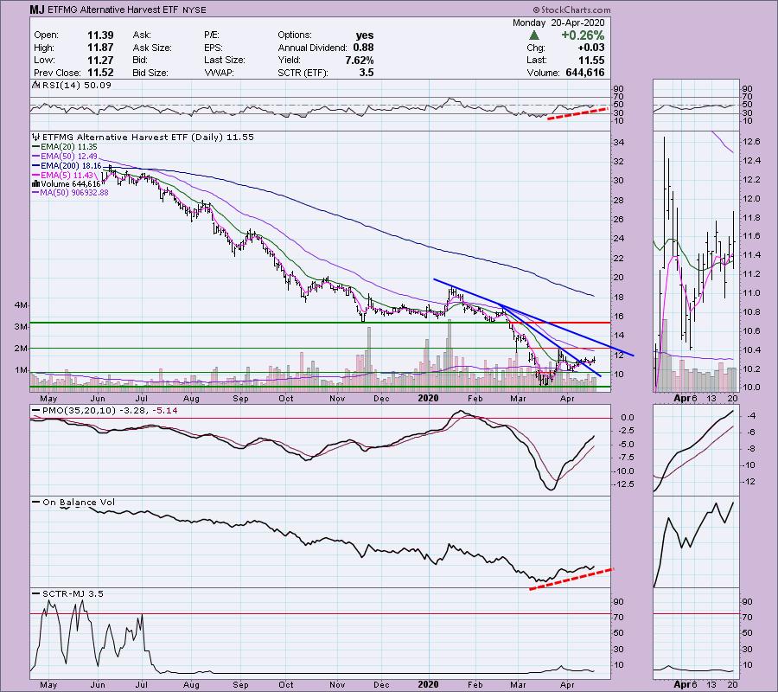Click the Chg value +0.03
This screenshot has height=692, width=778.
(x=591, y=48)
